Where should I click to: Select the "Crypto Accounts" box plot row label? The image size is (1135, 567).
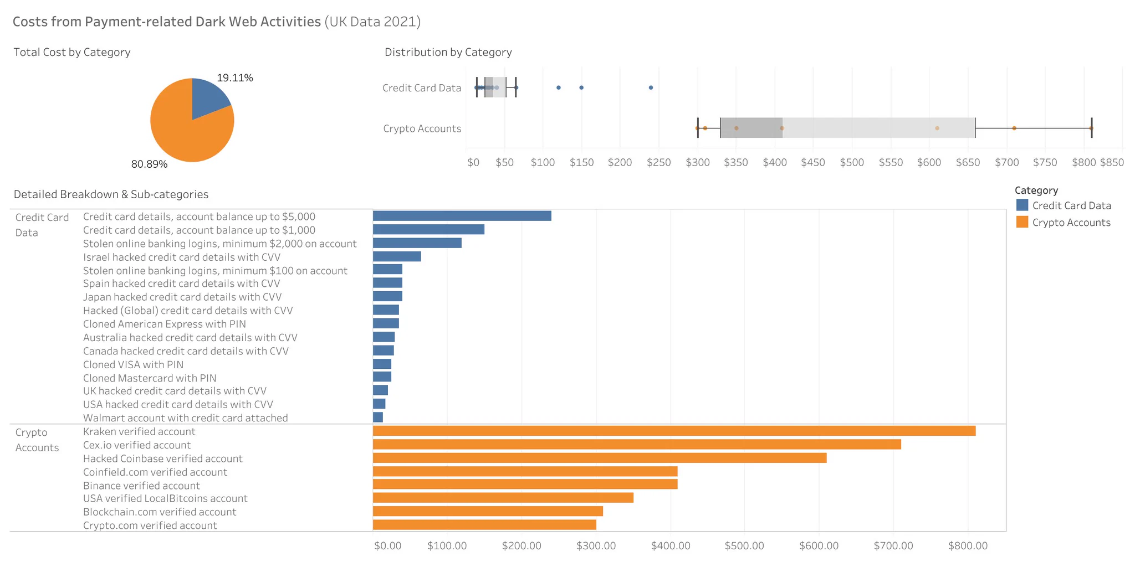click(x=422, y=128)
